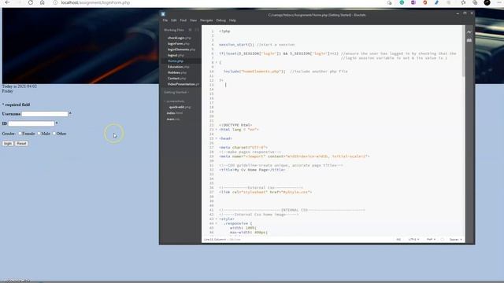Image resolution: width=504 pixels, height=283 pixels.
Task: Select the Male radio button
Action: [x=39, y=134]
